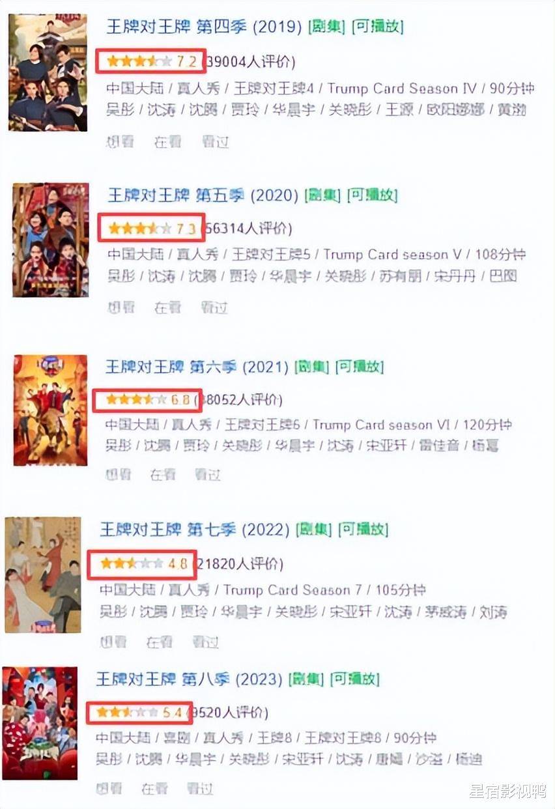This screenshot has width=555, height=809.
Task: Click the 7.2 star rating of season four
Action: point(150,61)
